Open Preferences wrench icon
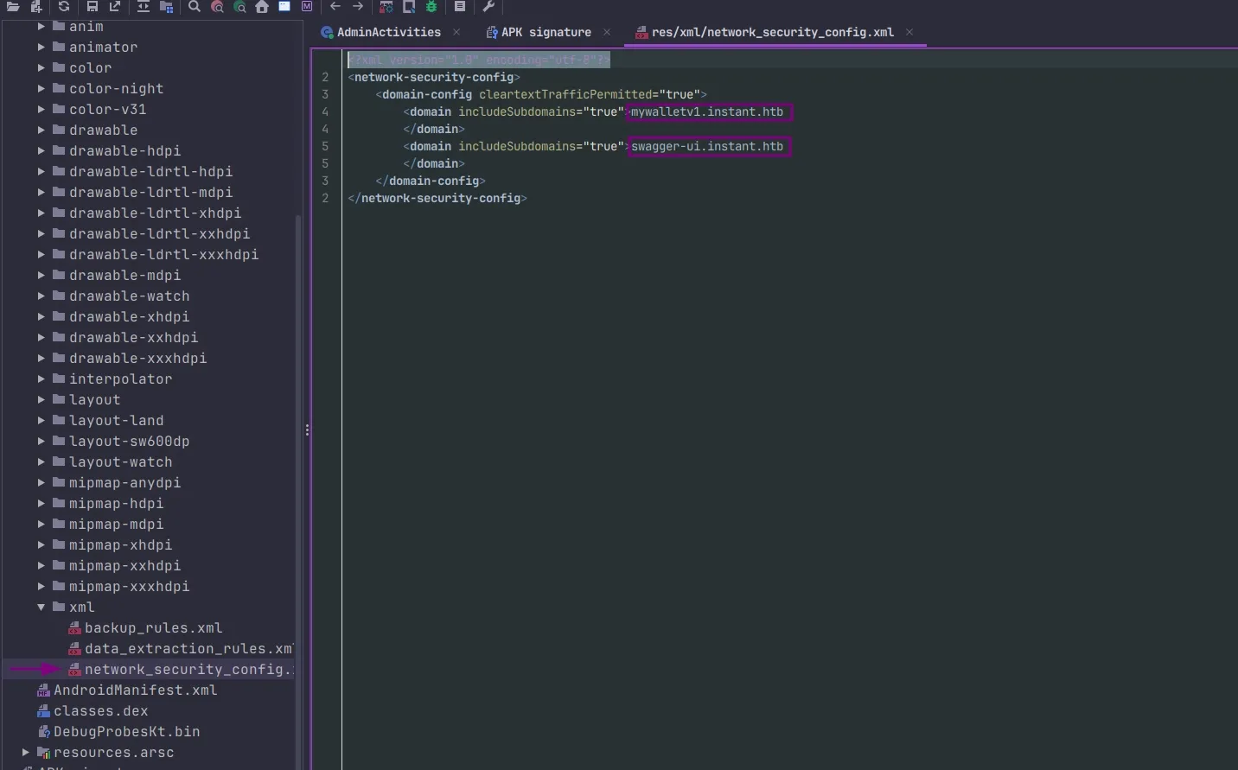The width and height of the screenshot is (1238, 770). pyautogui.click(x=488, y=6)
